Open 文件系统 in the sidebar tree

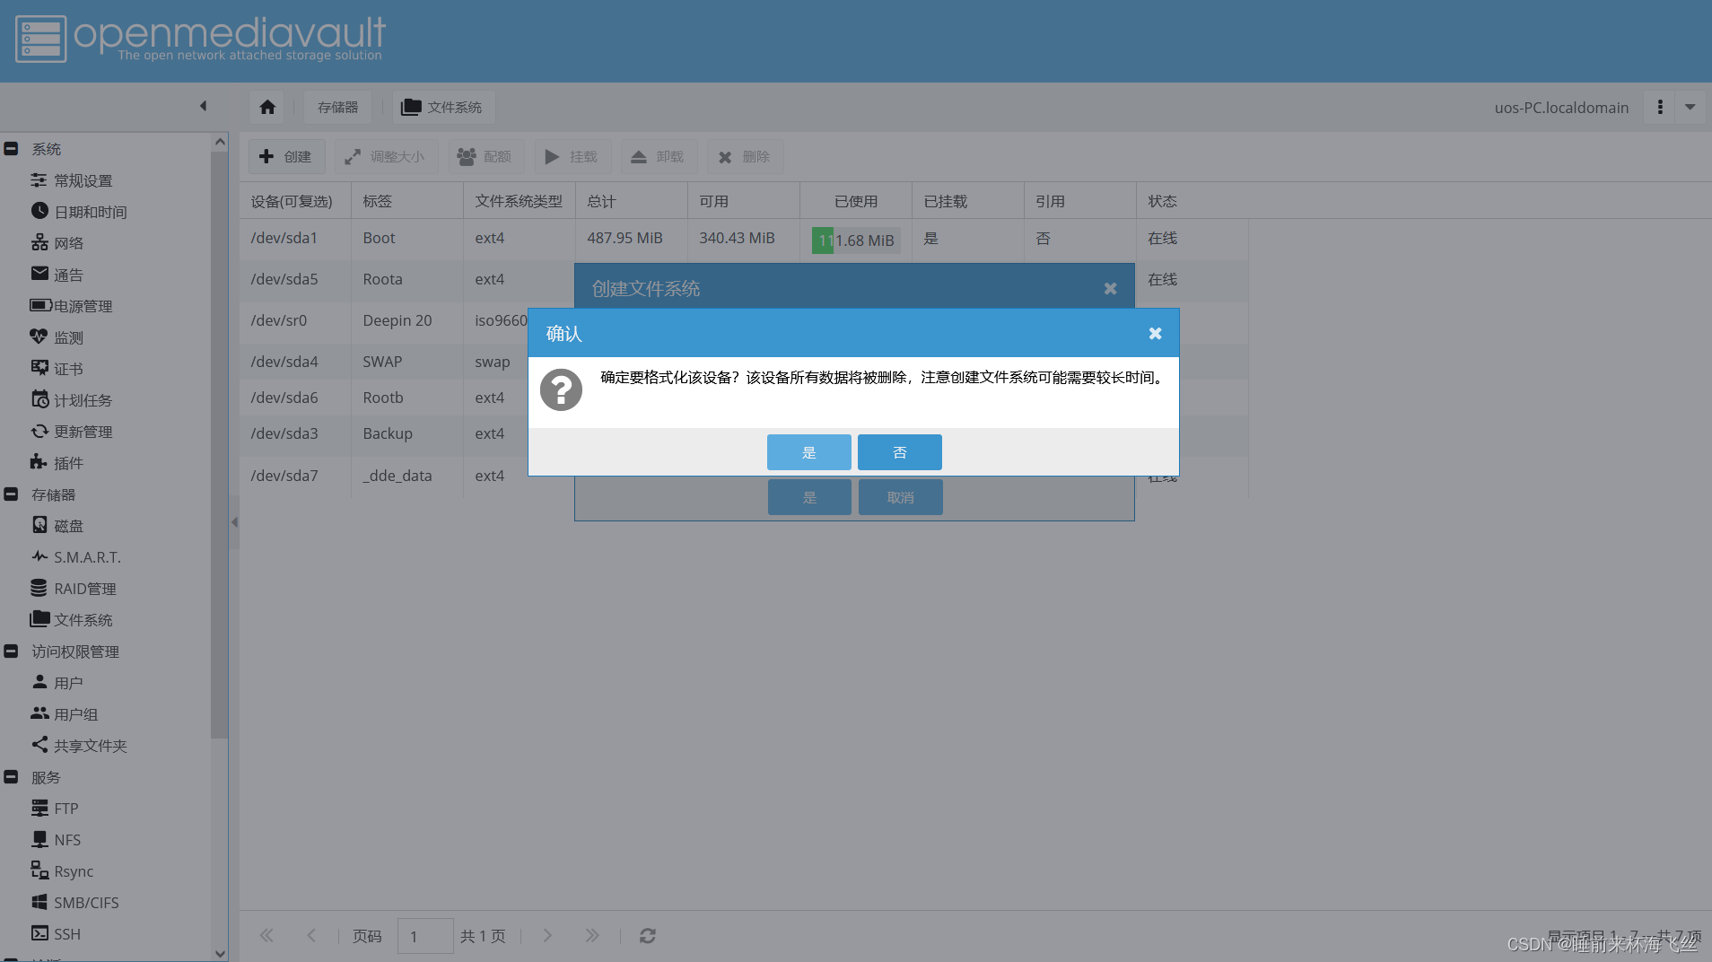pyautogui.click(x=72, y=620)
